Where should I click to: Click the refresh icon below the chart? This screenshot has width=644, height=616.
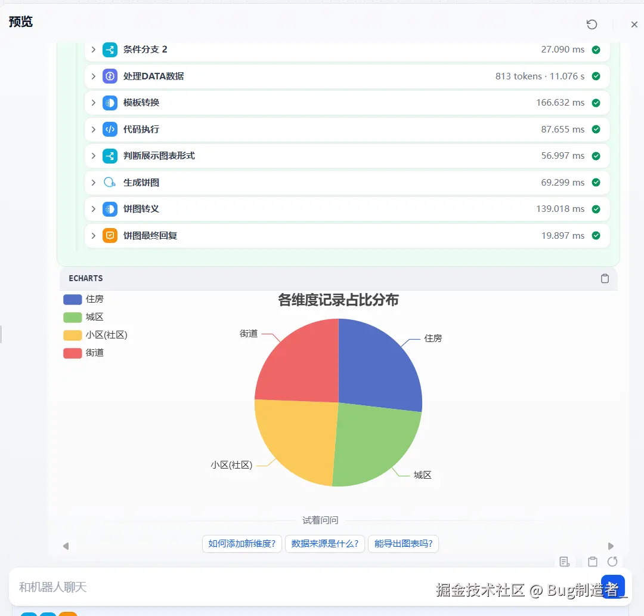pyautogui.click(x=613, y=562)
